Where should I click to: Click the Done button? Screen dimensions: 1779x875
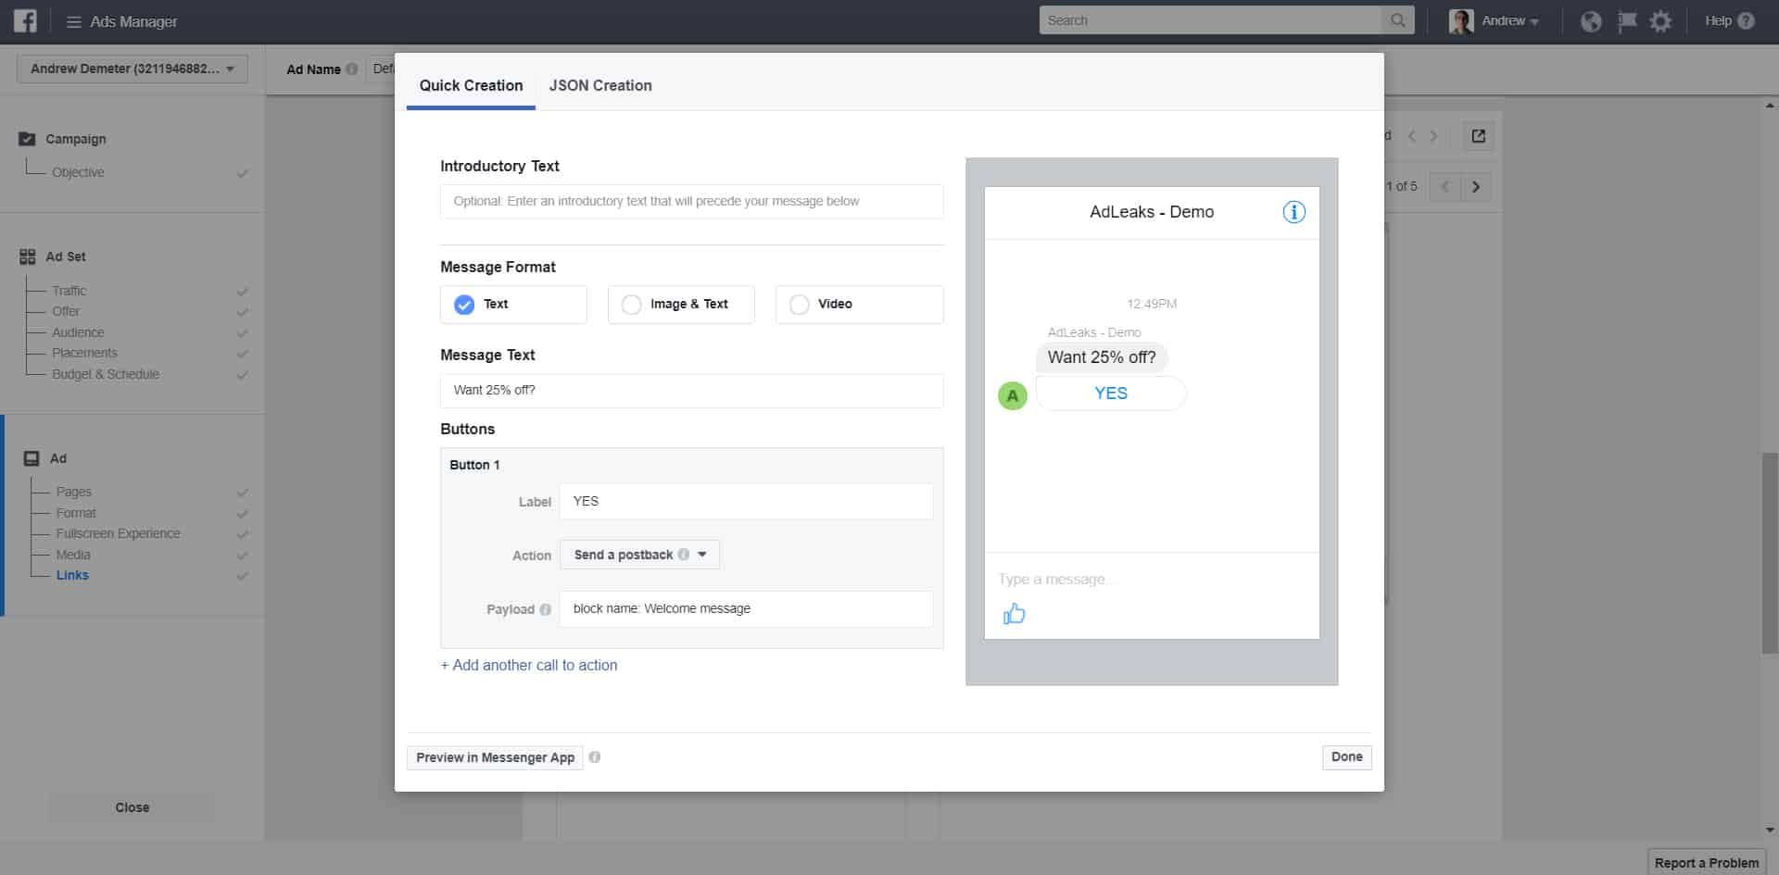(1346, 757)
